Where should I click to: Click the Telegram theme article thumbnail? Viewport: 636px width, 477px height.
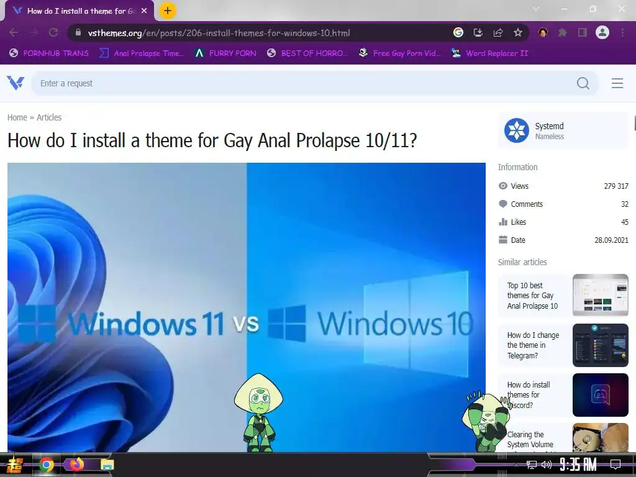click(601, 345)
